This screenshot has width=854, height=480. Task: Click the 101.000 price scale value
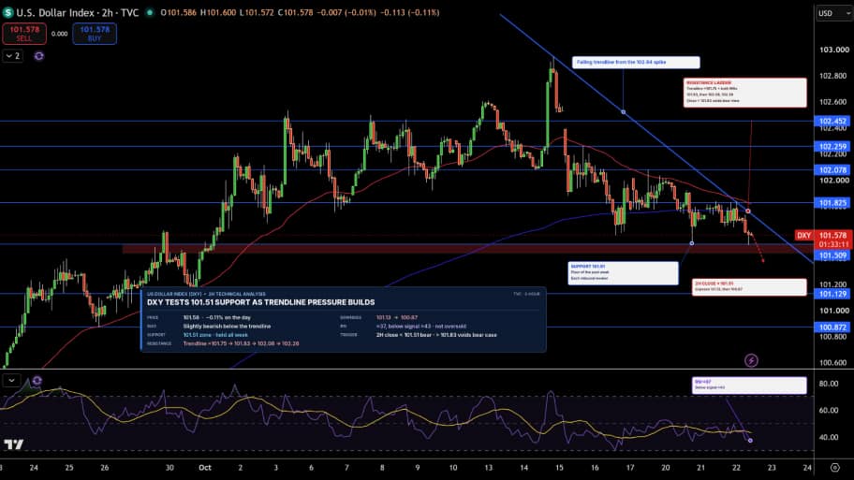(x=833, y=311)
